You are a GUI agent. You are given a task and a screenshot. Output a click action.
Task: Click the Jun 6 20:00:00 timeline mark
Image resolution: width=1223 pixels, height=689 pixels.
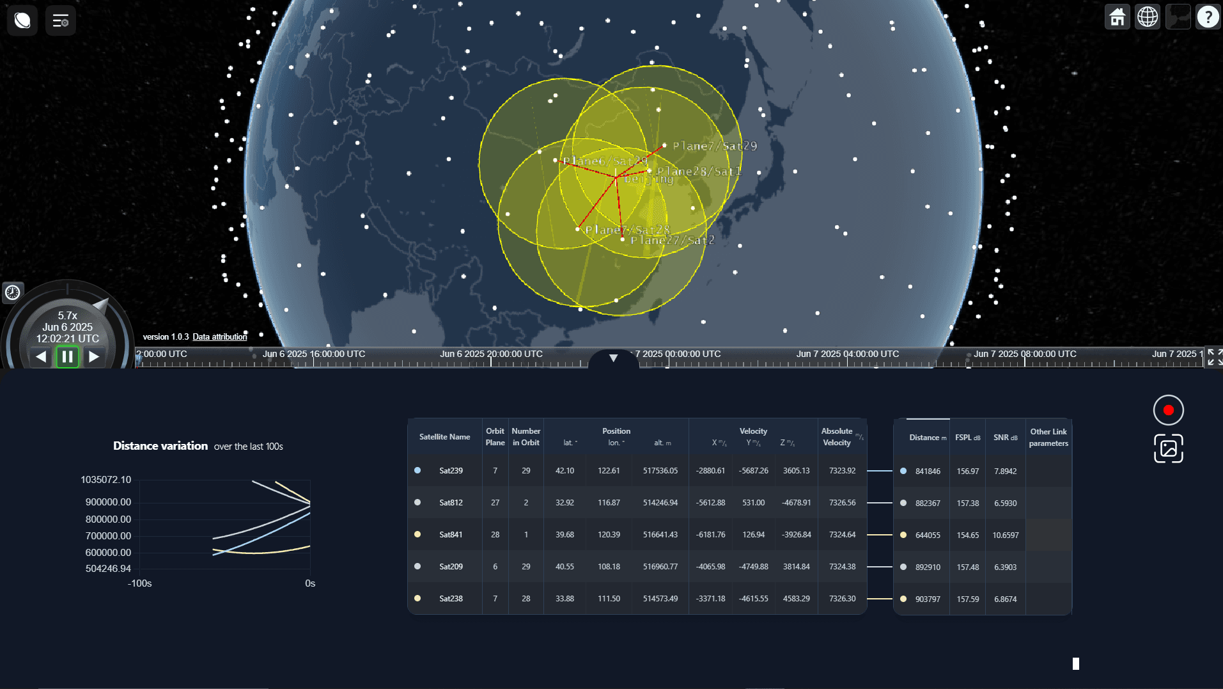491,354
